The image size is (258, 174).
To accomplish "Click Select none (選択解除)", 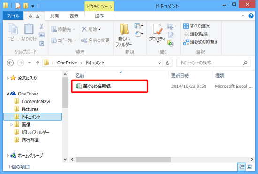I will coord(196,34).
